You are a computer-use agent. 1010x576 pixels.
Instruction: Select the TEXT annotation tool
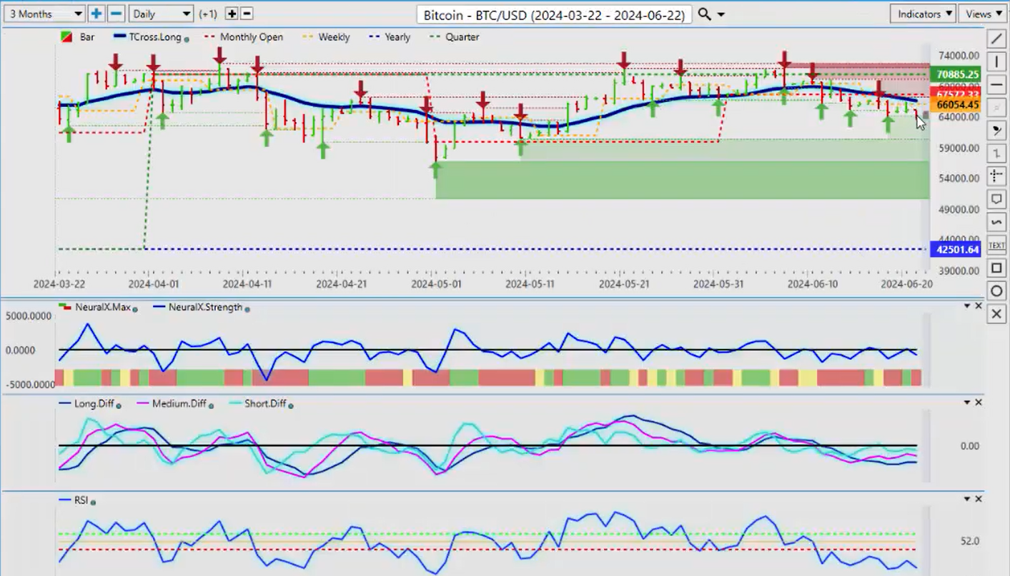click(996, 245)
